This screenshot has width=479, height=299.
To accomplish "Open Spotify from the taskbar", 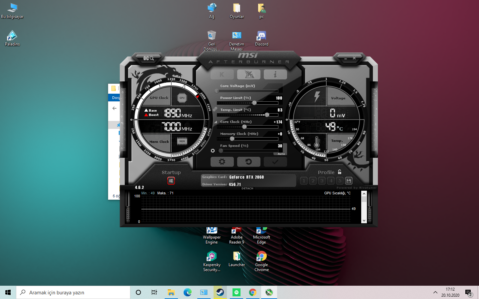I will (x=236, y=292).
